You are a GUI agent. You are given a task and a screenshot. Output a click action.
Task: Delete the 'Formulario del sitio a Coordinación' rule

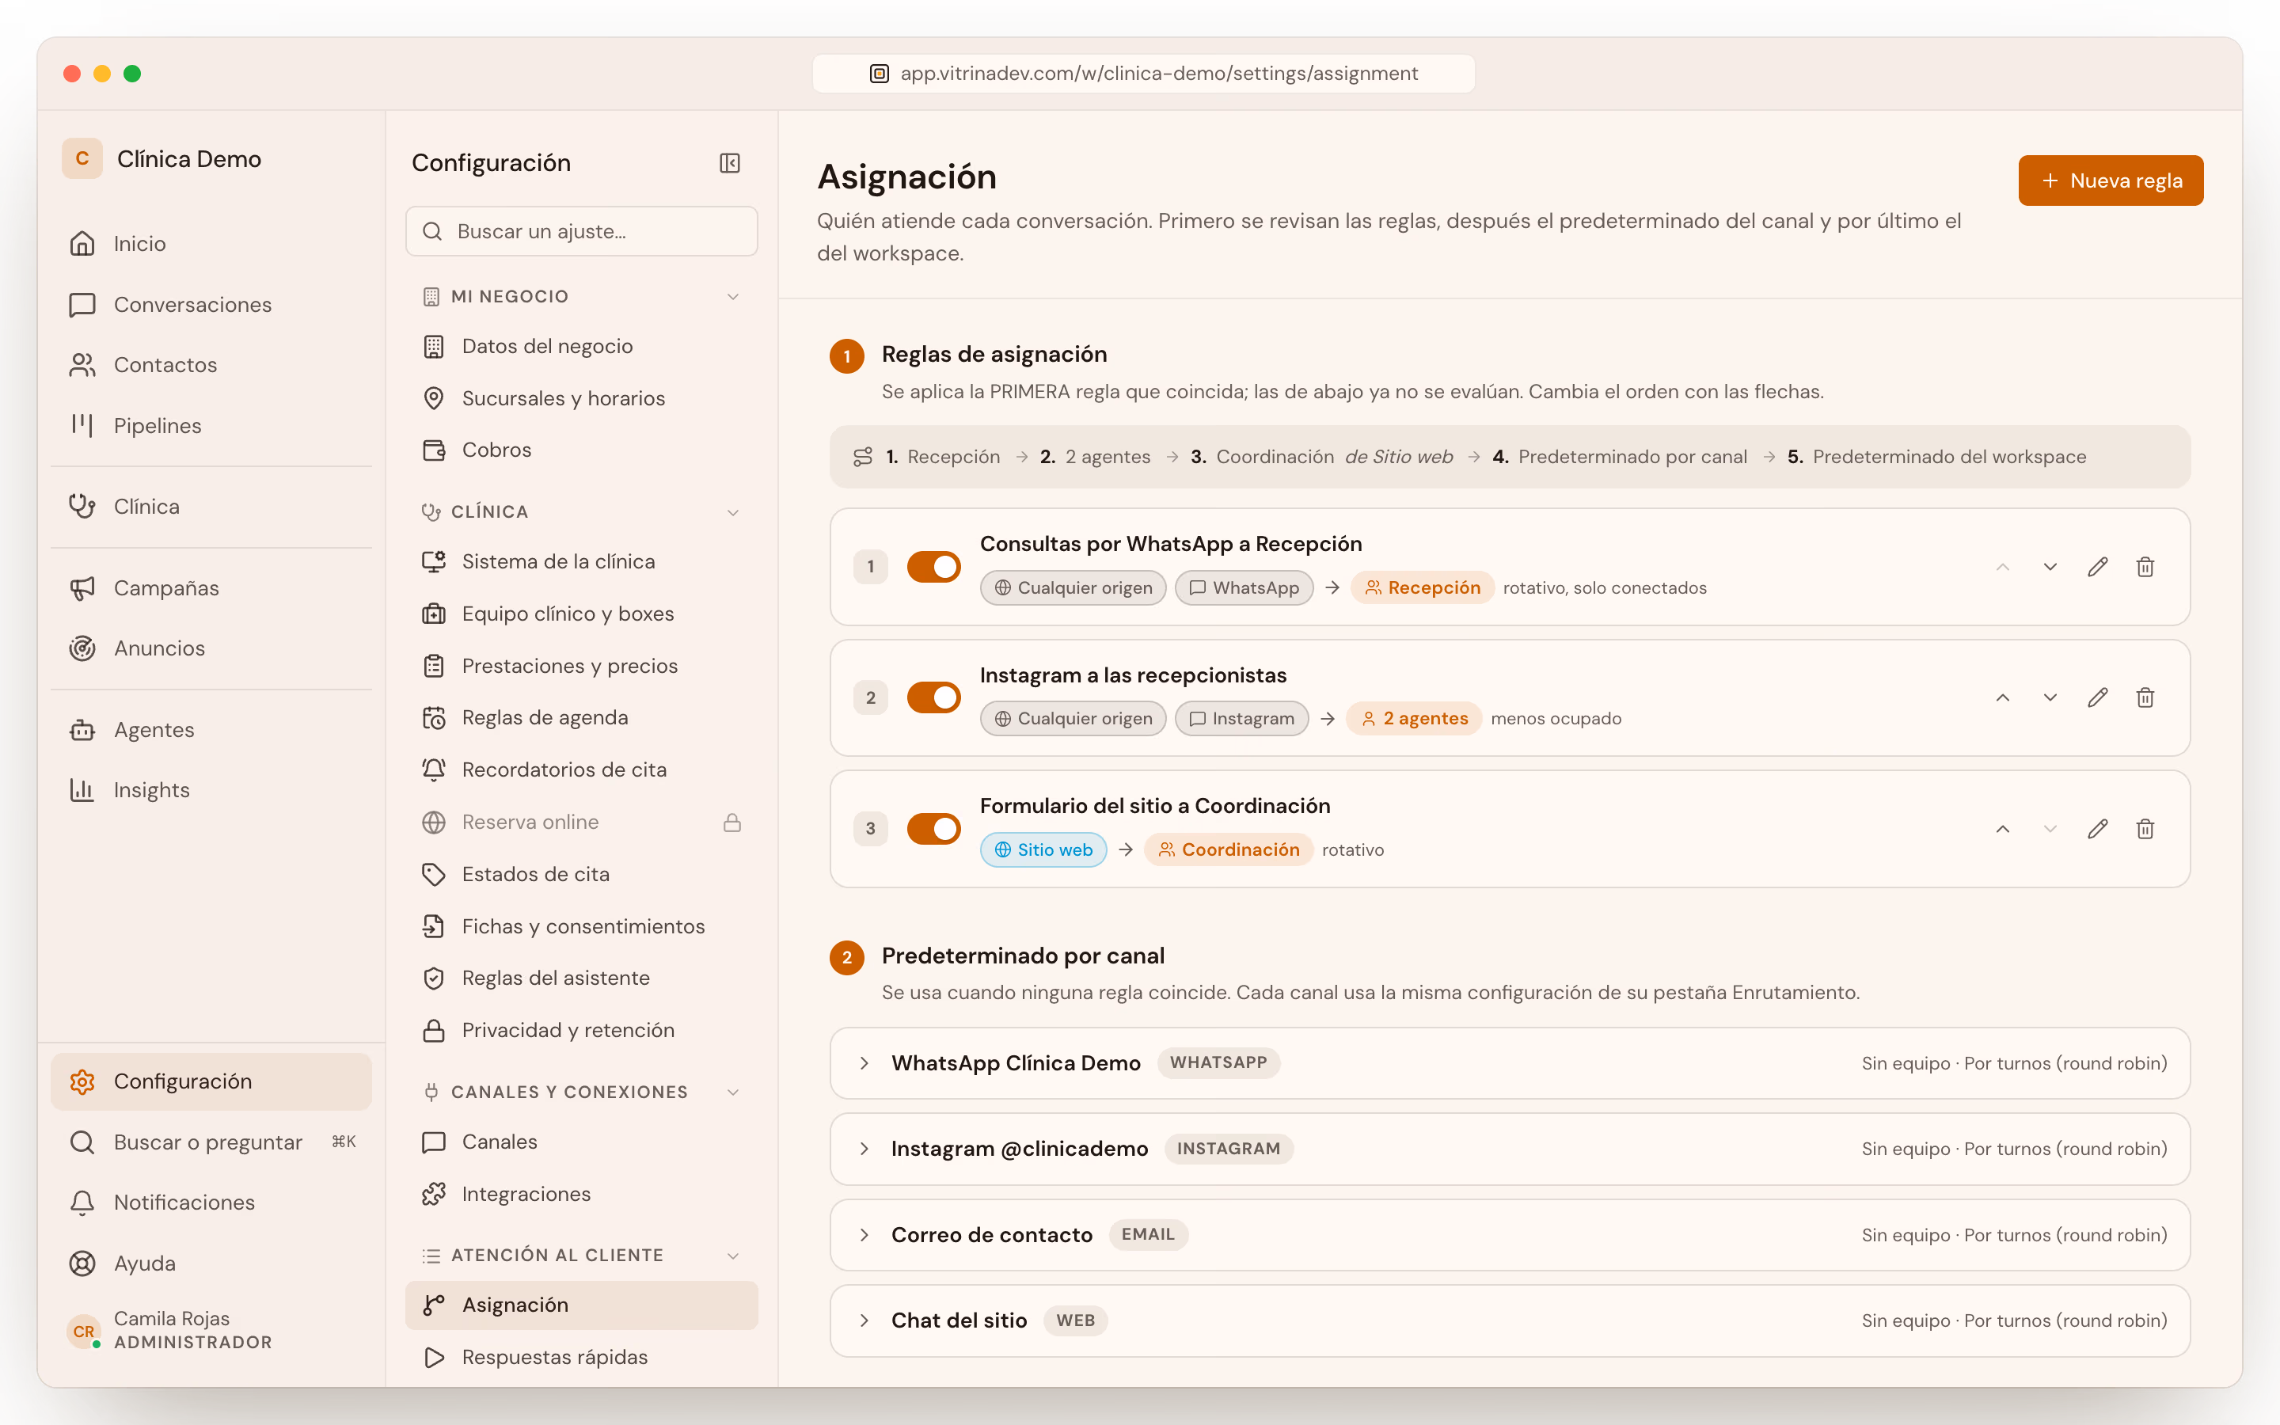(x=2145, y=828)
